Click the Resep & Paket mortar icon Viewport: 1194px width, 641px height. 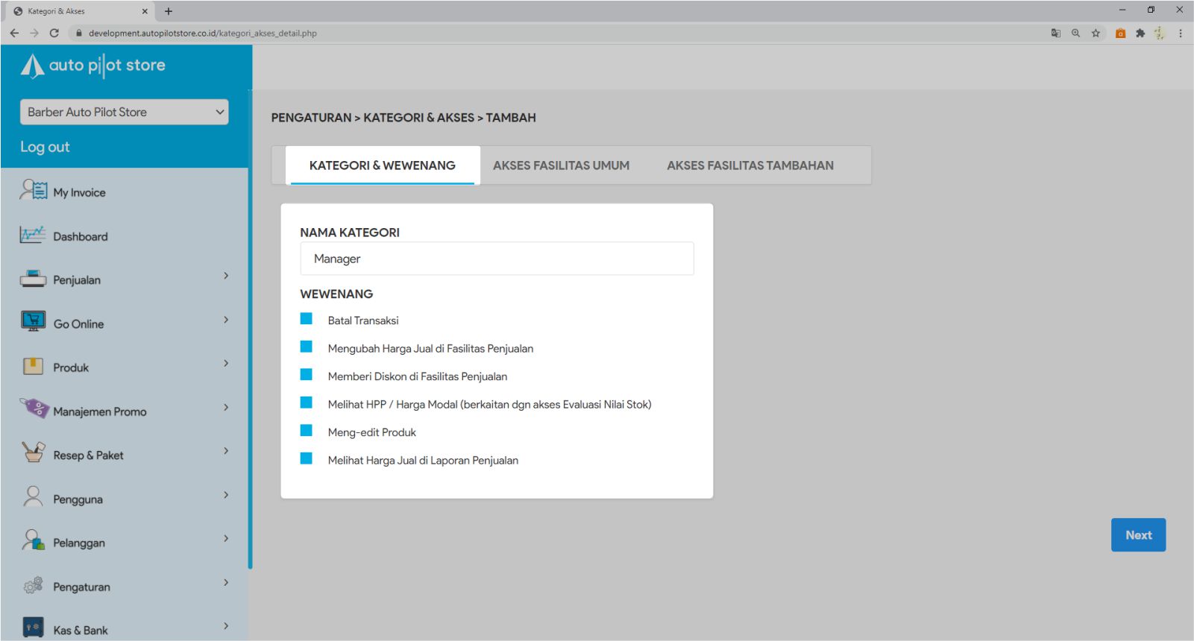point(33,453)
